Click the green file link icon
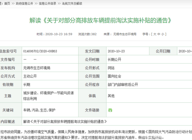Viewport: 192px width, 140px height. click(x=110, y=110)
